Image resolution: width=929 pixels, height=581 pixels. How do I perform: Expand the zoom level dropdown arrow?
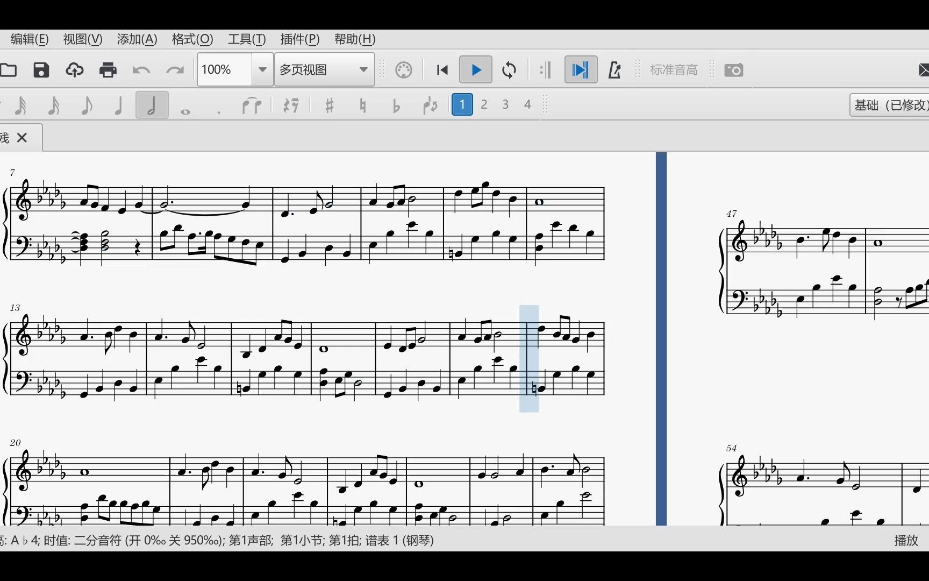click(x=262, y=70)
